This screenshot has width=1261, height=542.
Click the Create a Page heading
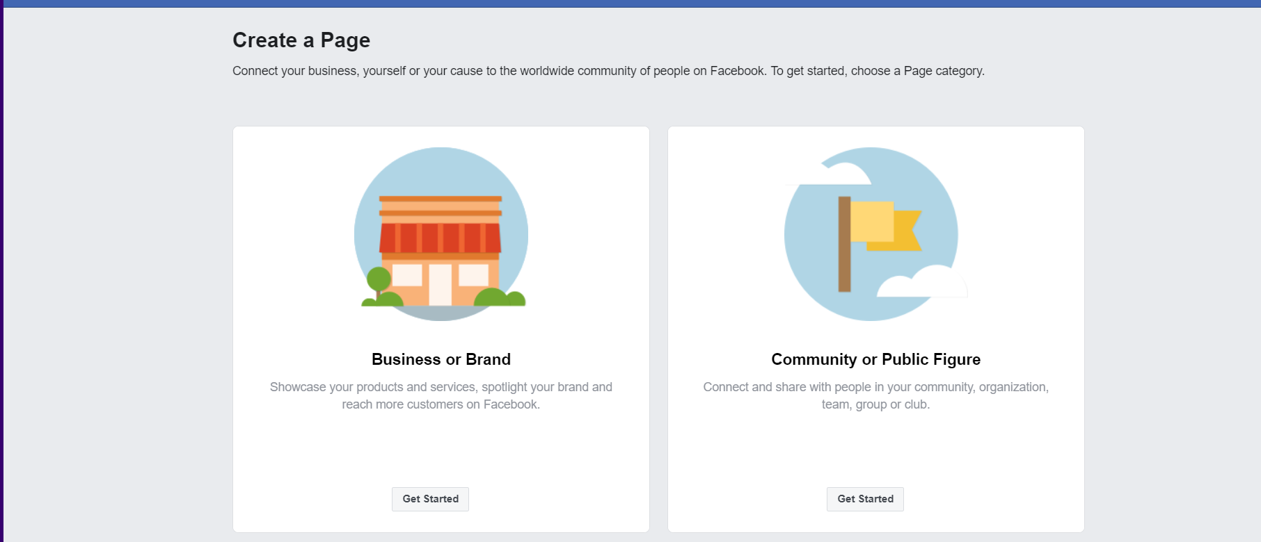coord(301,40)
